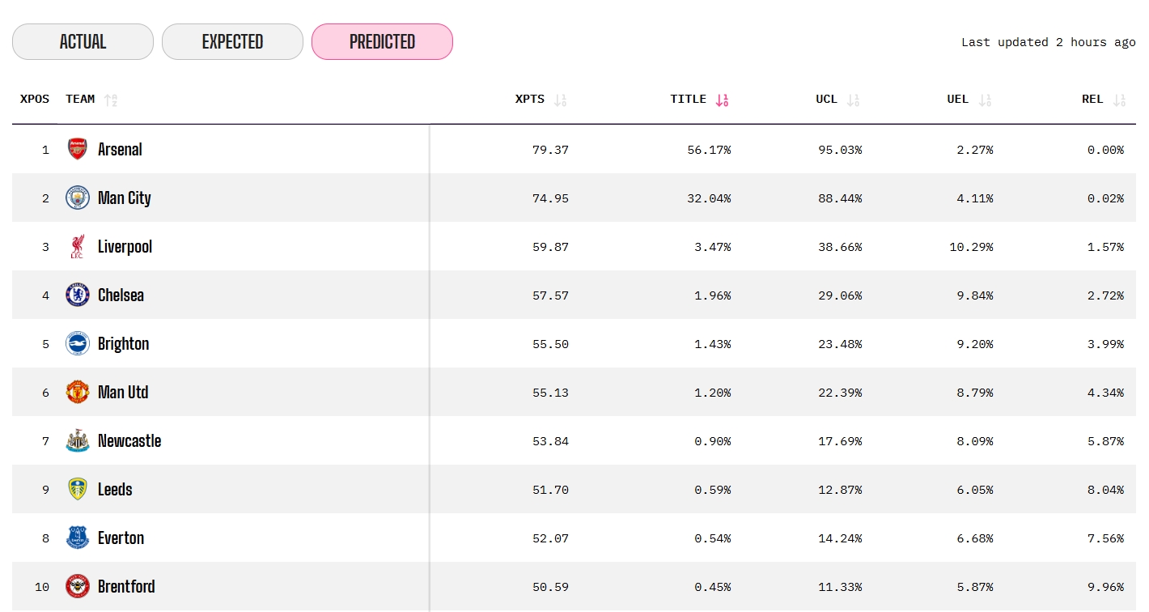Select the PREDICTED tab
Screen dimensions: 1149x612
(382, 41)
